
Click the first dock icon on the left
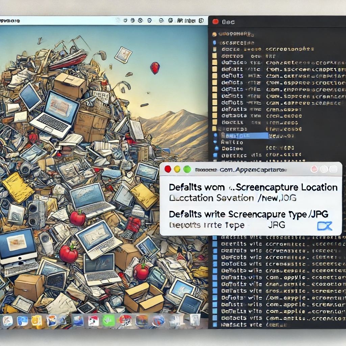(x=7, y=321)
